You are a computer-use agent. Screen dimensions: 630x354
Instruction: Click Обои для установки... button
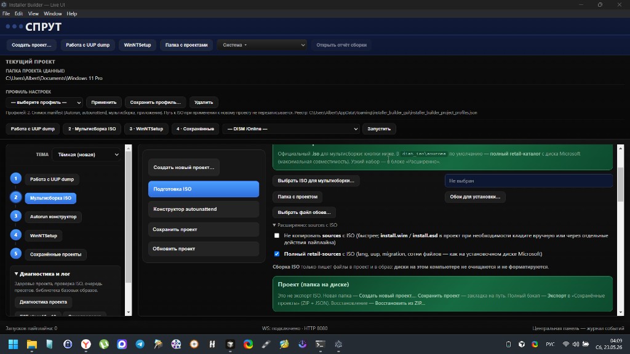(x=475, y=197)
